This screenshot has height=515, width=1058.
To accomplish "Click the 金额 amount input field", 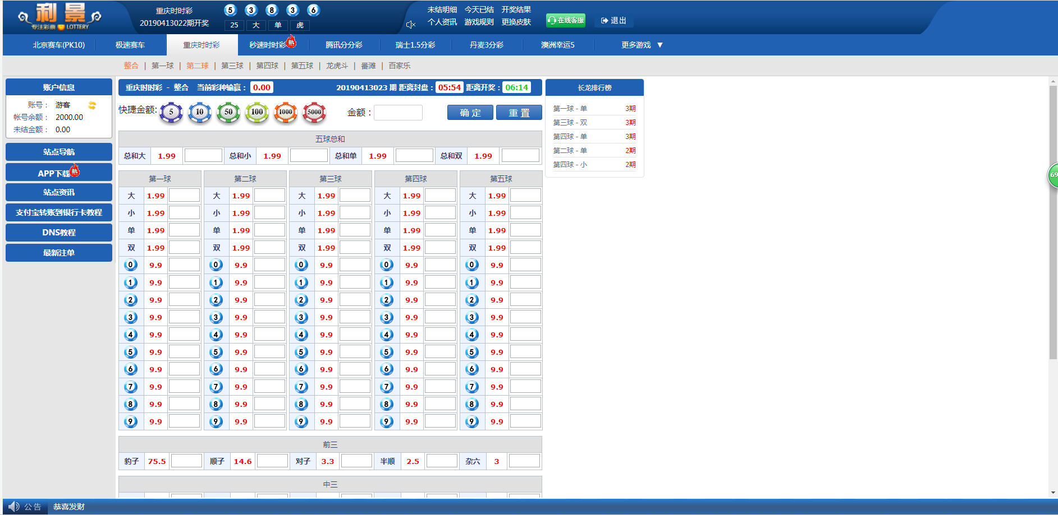I will 398,113.
